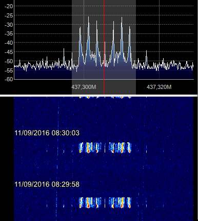Click the -40 dB scale label
The width and height of the screenshot is (198, 221).
tap(9, 43)
